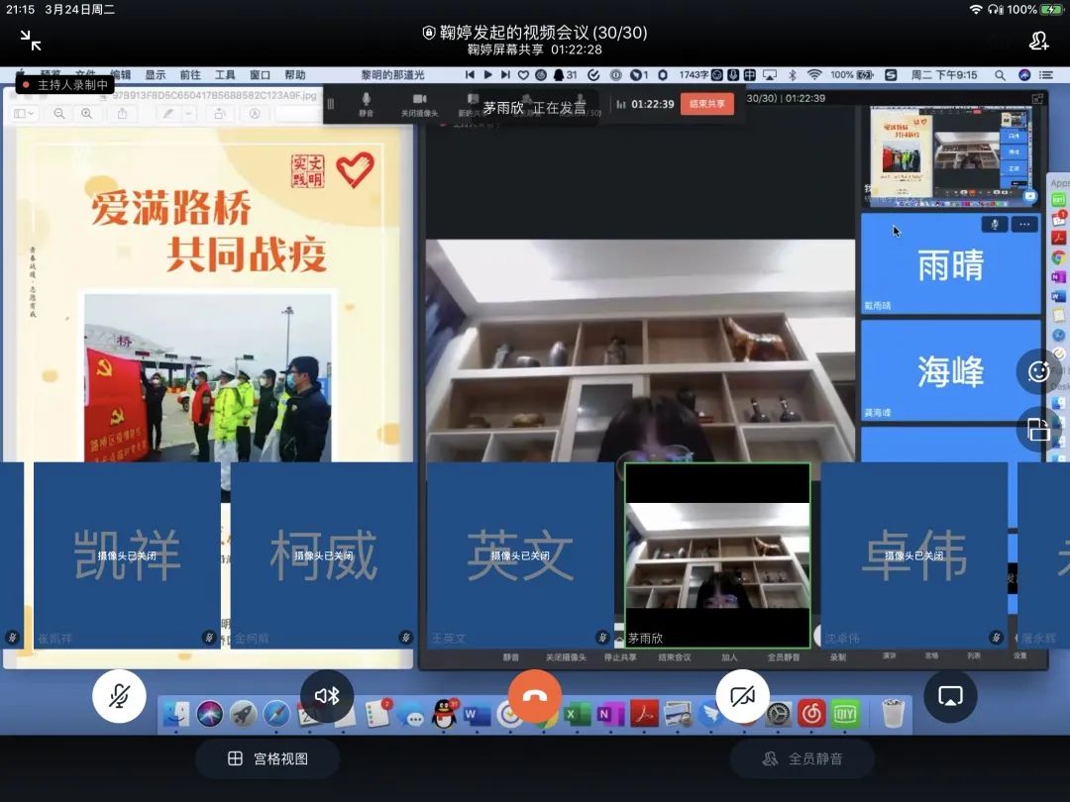The height and width of the screenshot is (802, 1070).
Task: Open QQ penguin in the Mac dock
Action: tap(445, 714)
